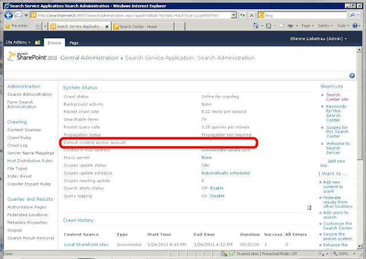Open the Crawl Log link
Image resolution: width=366 pixels, height=259 pixels.
coord(17,145)
